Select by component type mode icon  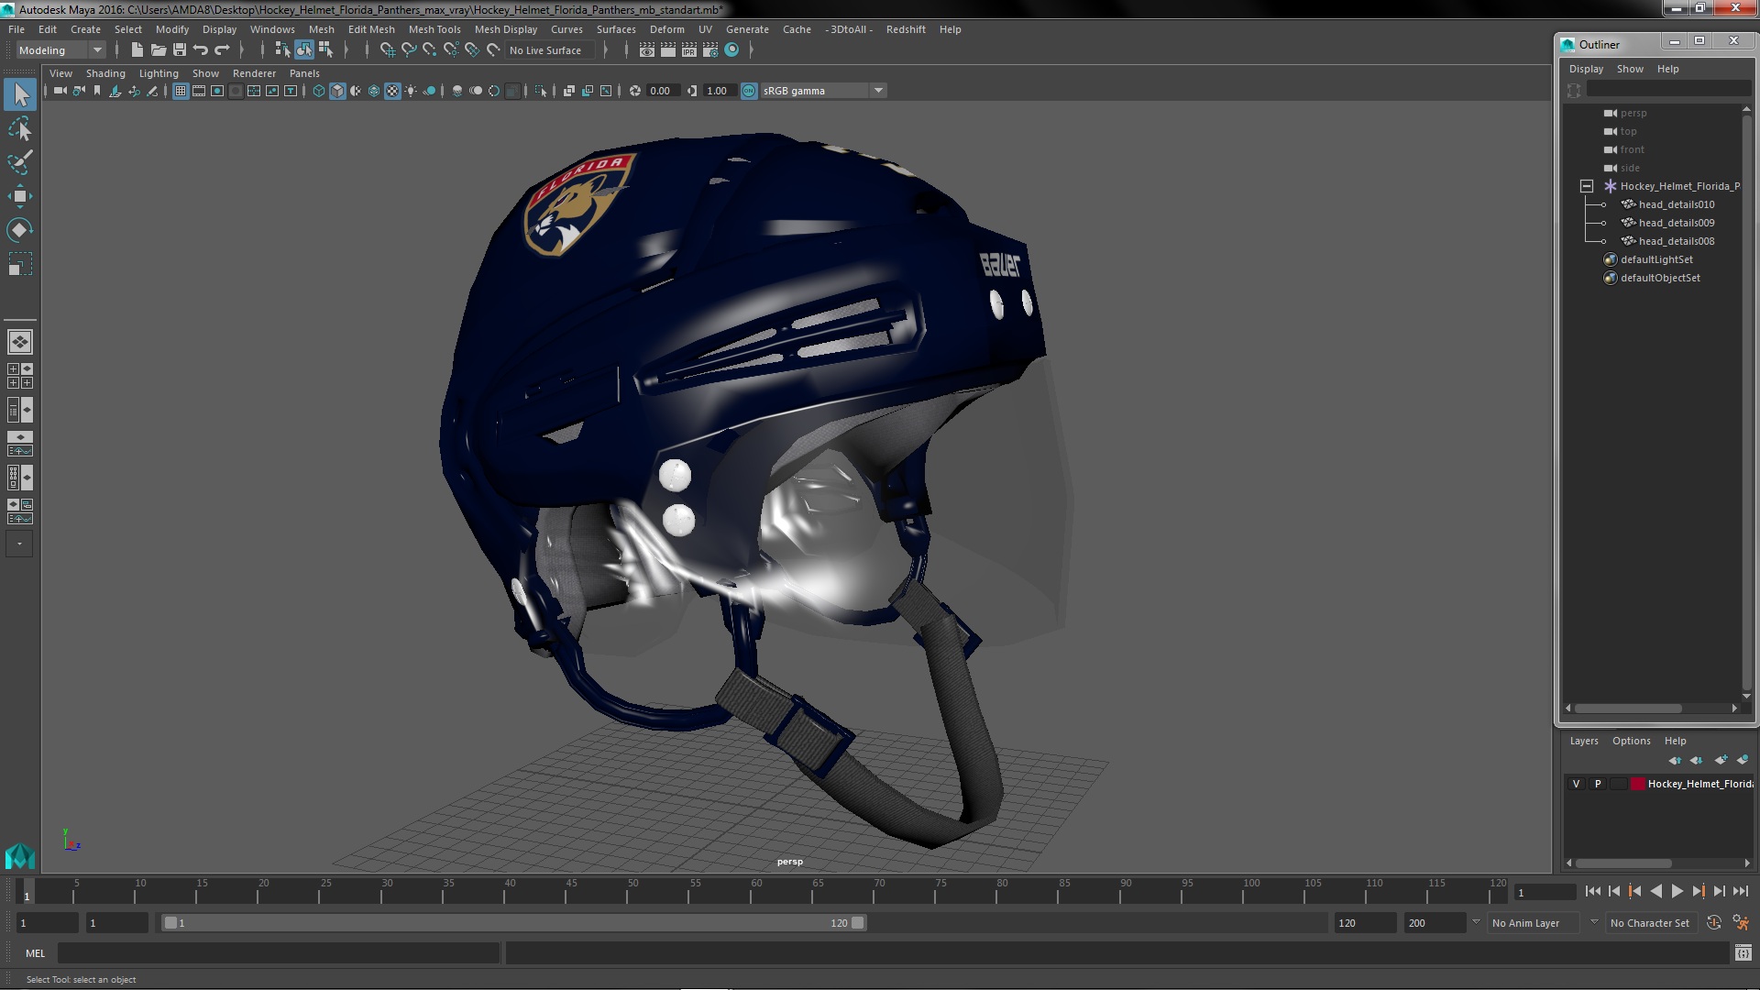[x=325, y=50]
